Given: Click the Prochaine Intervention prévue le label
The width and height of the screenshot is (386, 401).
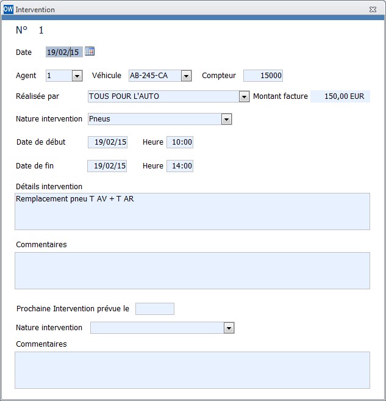Looking at the screenshot, I should click(73, 309).
